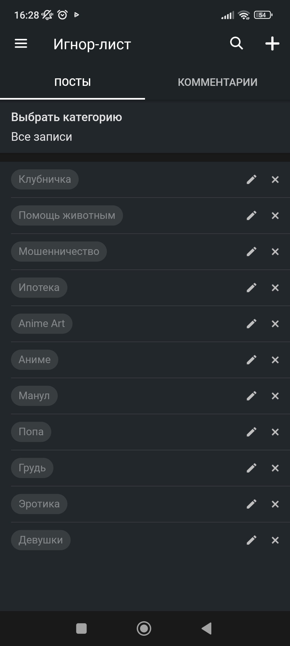
Task: Edit the Манул tag entry
Action: [x=252, y=396]
